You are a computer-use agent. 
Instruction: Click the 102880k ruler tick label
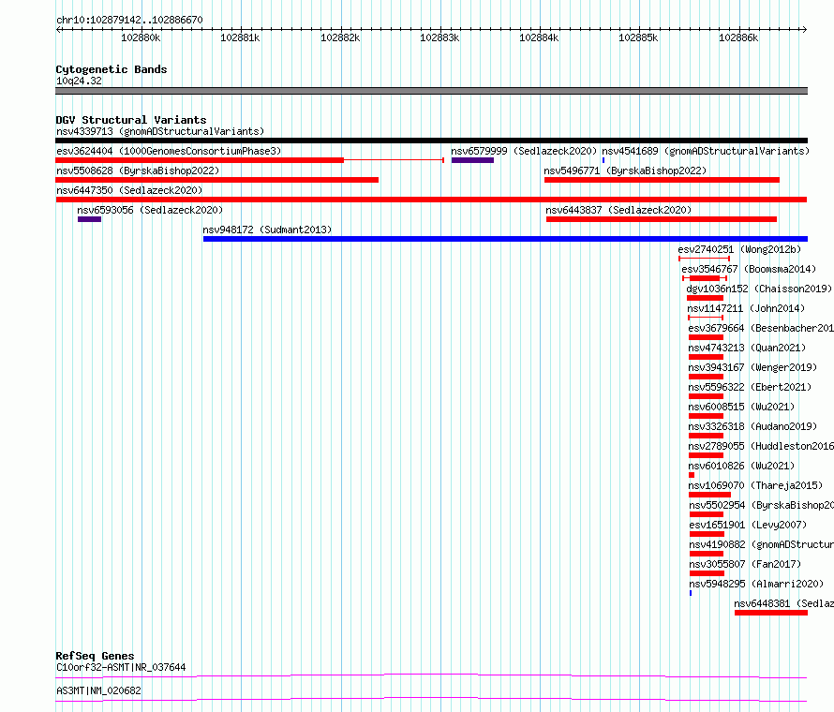pyautogui.click(x=141, y=37)
